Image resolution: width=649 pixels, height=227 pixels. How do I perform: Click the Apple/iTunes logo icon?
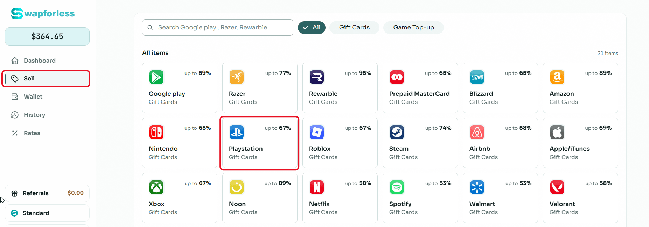[x=557, y=132]
